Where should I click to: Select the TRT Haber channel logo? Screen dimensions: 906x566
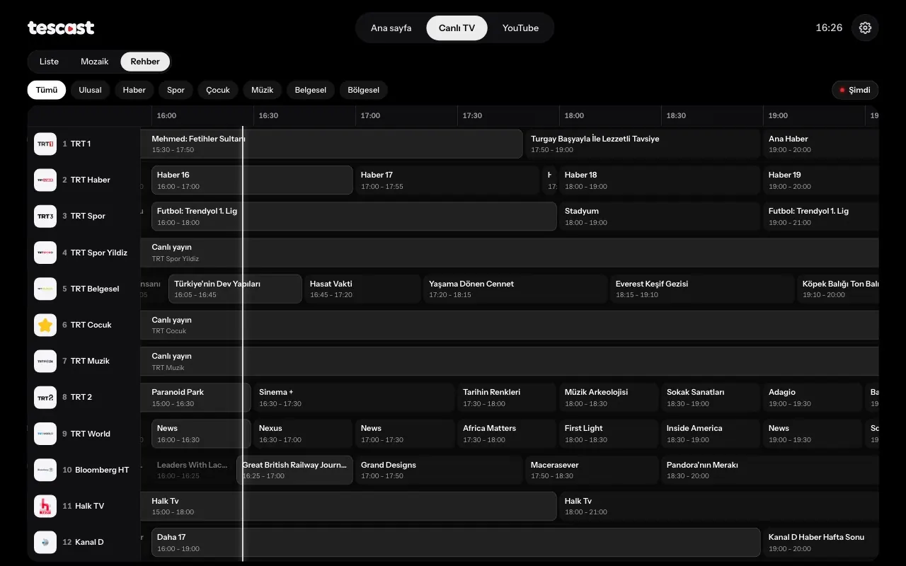(45, 180)
